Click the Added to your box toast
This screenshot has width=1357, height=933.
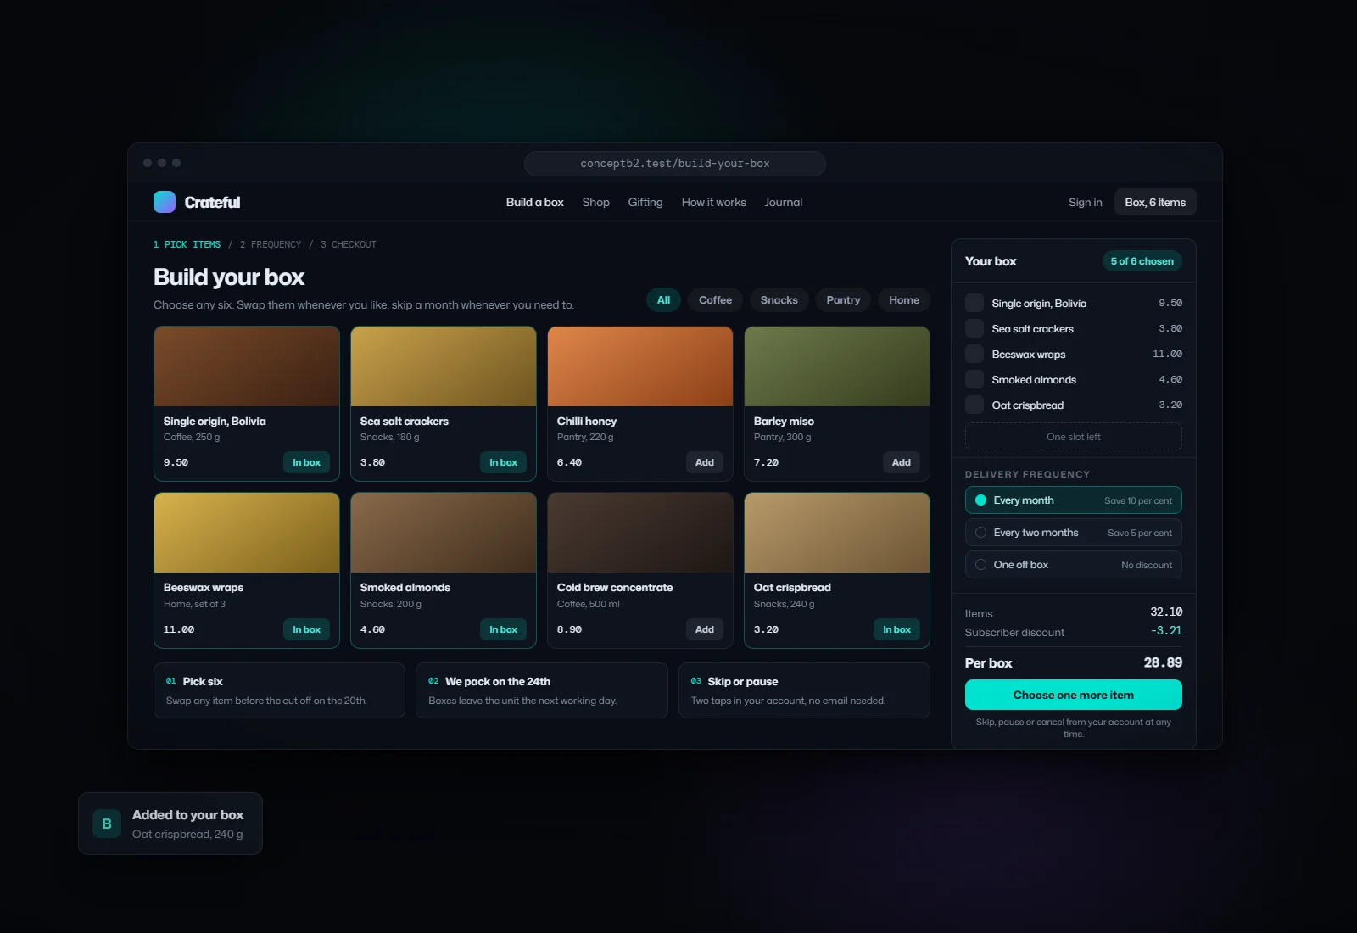pos(170,824)
